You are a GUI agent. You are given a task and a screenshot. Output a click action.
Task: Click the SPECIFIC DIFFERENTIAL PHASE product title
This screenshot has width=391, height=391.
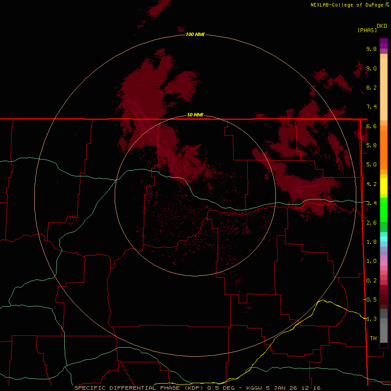point(127,388)
